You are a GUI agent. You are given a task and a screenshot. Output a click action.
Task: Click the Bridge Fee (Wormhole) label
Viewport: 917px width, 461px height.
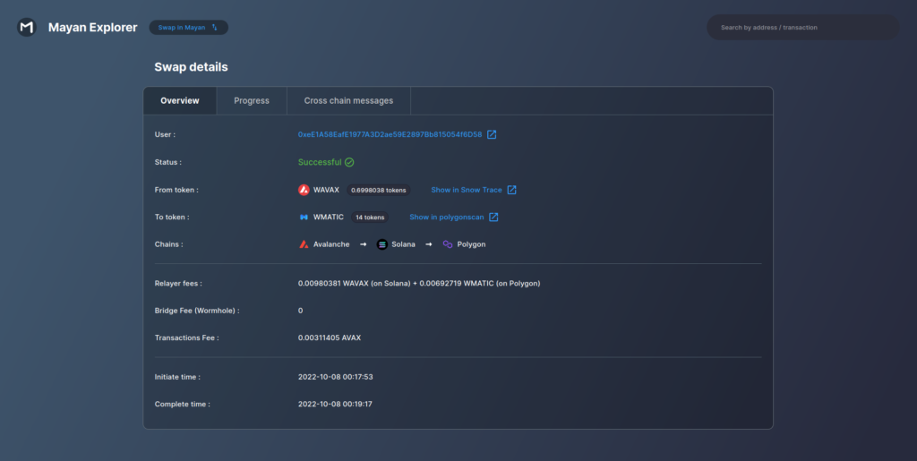(197, 311)
